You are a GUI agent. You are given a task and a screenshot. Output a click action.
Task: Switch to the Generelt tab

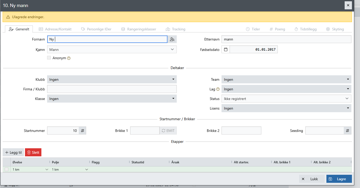click(x=19, y=29)
